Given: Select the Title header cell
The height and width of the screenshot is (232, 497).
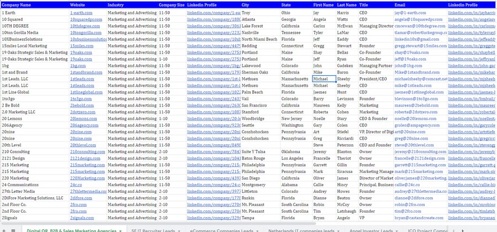Looking at the screenshot, I should click(x=376, y=5).
